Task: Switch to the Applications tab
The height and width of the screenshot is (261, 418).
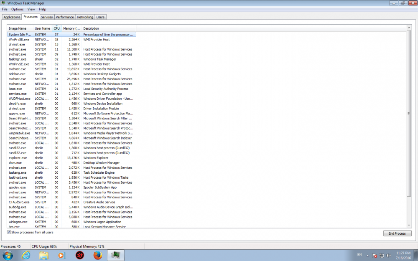Action: (x=12, y=17)
